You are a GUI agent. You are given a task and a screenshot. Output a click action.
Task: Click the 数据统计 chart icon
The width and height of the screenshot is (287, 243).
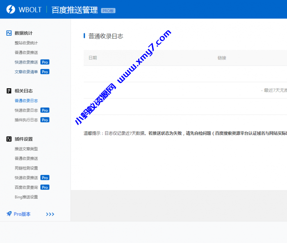9,33
